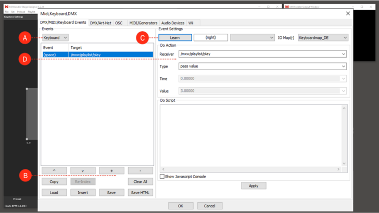379x213 pixels.
Task: Switch to the DMX/Art-Net tab
Action: [x=100, y=23]
